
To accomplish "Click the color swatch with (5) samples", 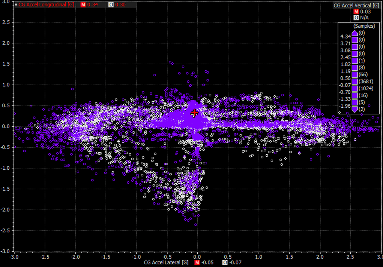I will click(354, 102).
